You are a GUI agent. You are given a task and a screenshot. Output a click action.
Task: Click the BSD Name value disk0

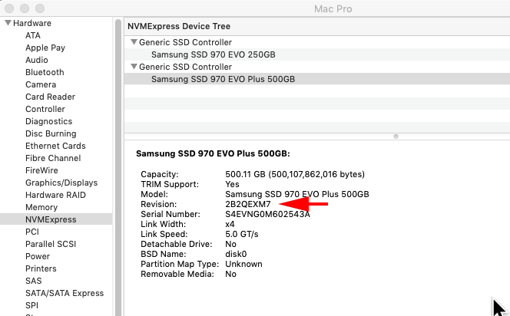pos(236,254)
